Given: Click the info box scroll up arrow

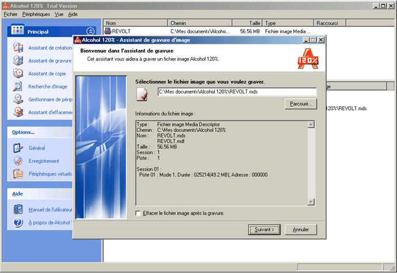Looking at the screenshot, I should click(311, 124).
